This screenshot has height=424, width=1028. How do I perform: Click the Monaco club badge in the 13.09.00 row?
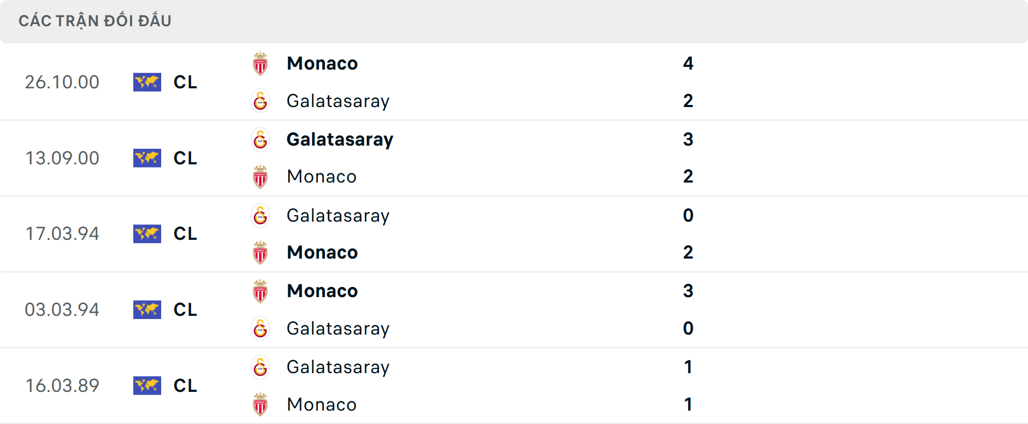[x=261, y=176]
